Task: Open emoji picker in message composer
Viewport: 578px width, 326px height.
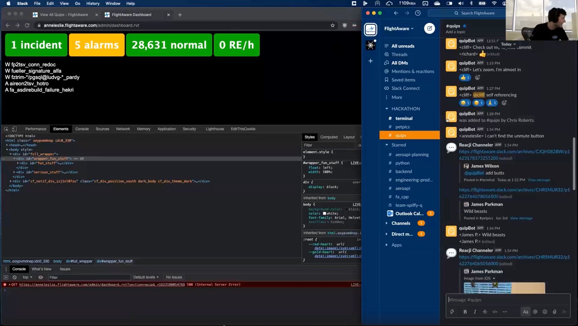Action: coord(545,312)
